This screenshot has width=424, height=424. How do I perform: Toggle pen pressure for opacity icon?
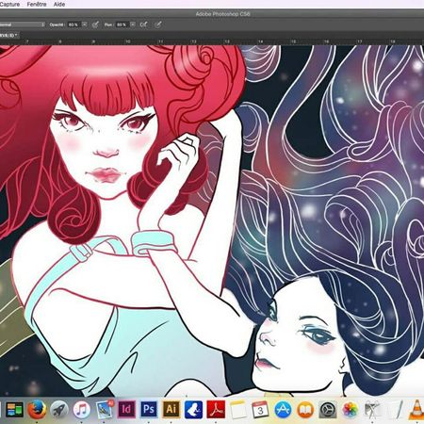click(x=95, y=24)
